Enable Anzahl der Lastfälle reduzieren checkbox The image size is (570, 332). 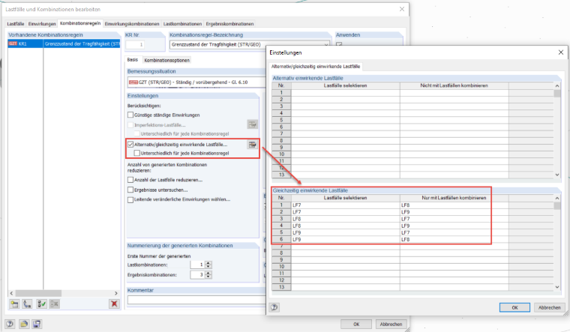click(130, 180)
